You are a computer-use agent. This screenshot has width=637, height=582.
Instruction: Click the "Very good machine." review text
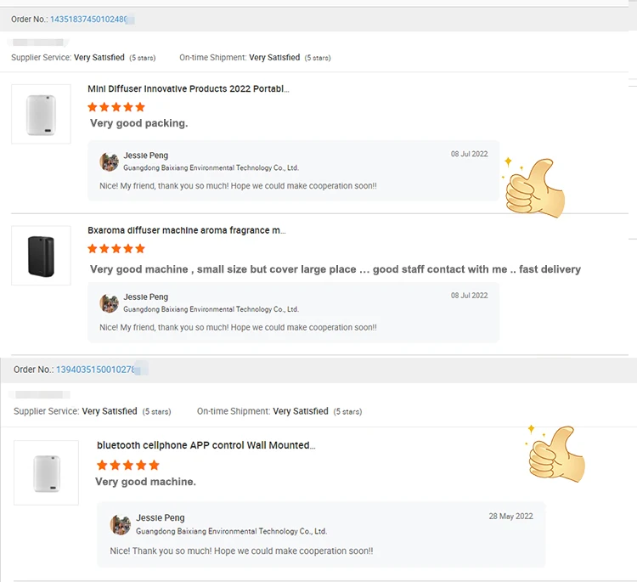click(145, 482)
